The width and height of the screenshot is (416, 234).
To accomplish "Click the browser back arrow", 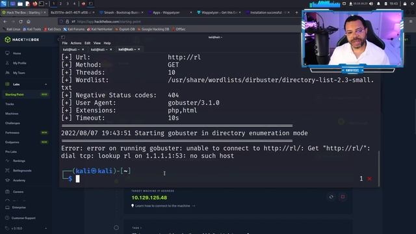I will [6, 21].
